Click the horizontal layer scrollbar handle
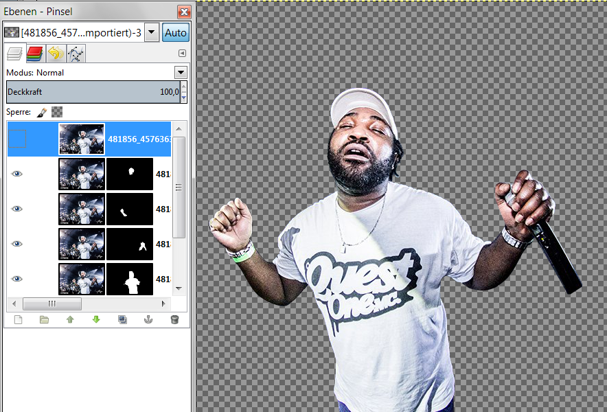This screenshot has width=607, height=412. coord(52,304)
